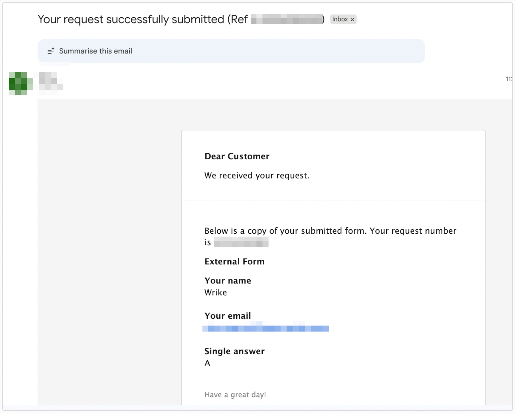The height and width of the screenshot is (413, 515).
Task: Click the answer value 'A'
Action: 207,363
